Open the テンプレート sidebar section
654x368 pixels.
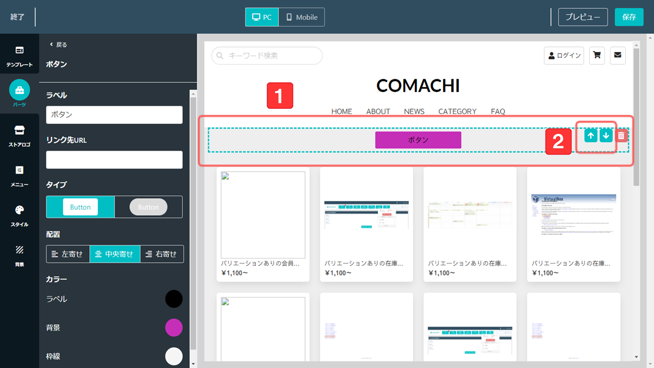click(x=19, y=56)
